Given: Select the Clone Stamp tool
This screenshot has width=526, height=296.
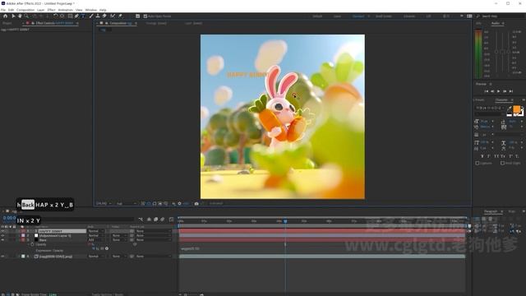Looking at the screenshot, I should (x=98, y=16).
